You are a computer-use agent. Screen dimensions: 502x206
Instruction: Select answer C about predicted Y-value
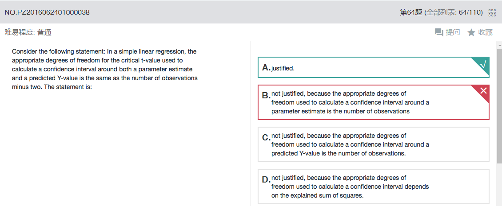click(x=373, y=144)
